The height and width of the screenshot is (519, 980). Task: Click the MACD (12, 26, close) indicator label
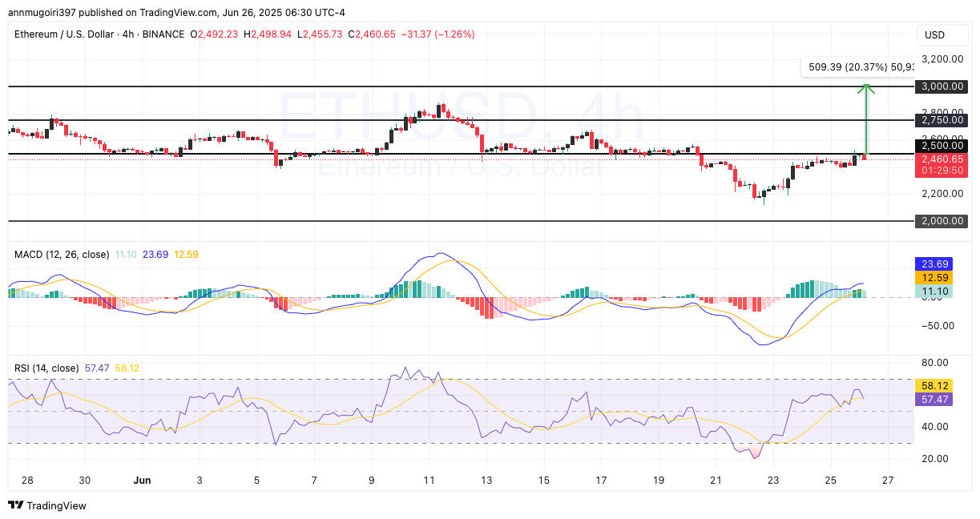[62, 254]
